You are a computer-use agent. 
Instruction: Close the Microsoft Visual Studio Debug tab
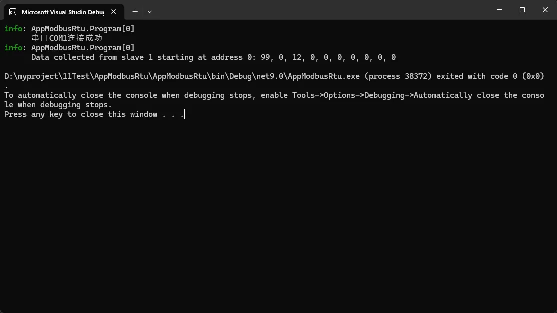click(x=115, y=12)
